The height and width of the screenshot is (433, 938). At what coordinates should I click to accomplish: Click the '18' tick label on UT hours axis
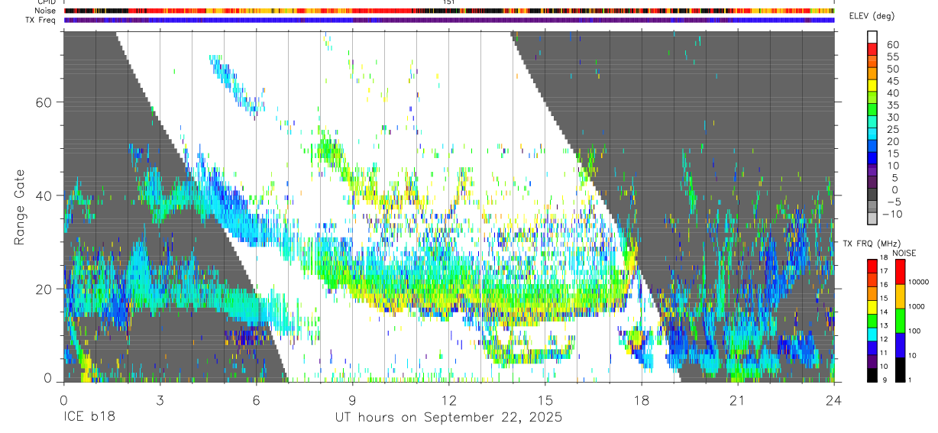pos(642,400)
